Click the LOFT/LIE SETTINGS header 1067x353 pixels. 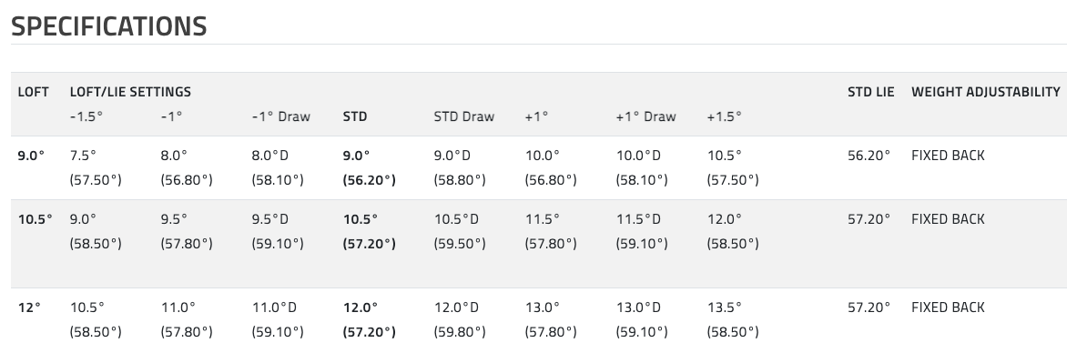tap(131, 92)
